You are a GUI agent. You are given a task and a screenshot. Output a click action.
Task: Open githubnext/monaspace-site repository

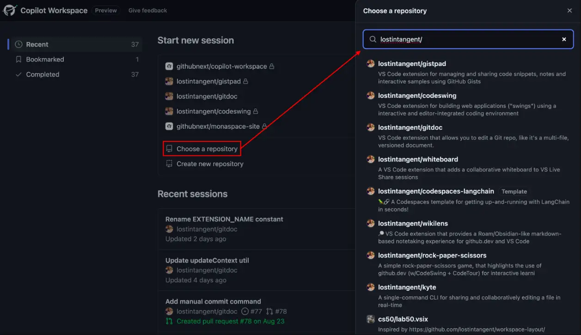218,126
